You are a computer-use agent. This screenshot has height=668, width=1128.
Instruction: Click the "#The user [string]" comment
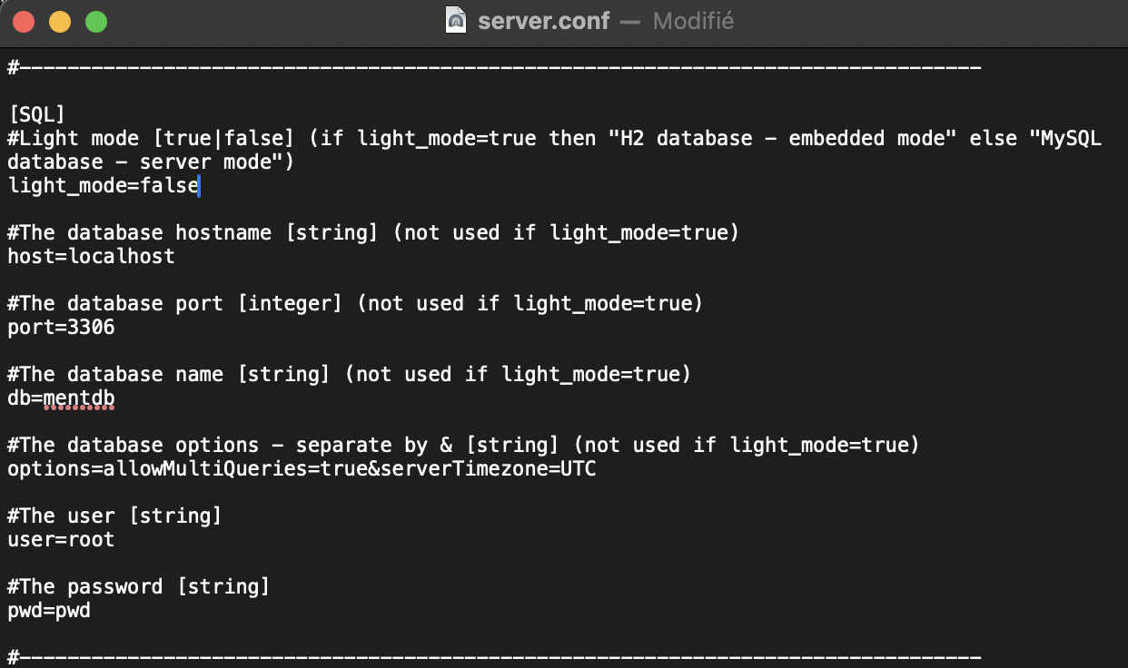click(114, 516)
